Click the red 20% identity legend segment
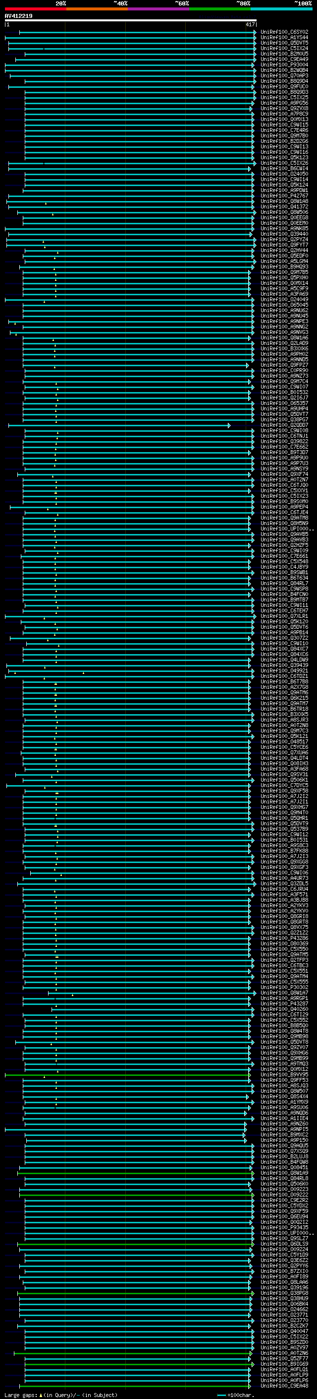Image resolution: width=317 pixels, height=1399 pixels. (35, 9)
